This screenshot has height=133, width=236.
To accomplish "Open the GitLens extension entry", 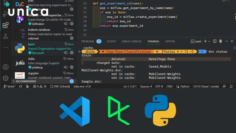I will 44,20.
